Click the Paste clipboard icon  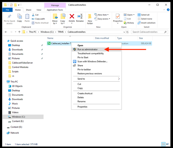(27, 16)
